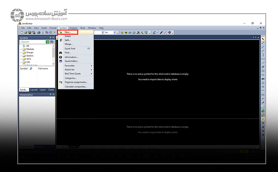Click the binoculars Find... menu entry
This screenshot has width=278, height=172.
click(68, 53)
